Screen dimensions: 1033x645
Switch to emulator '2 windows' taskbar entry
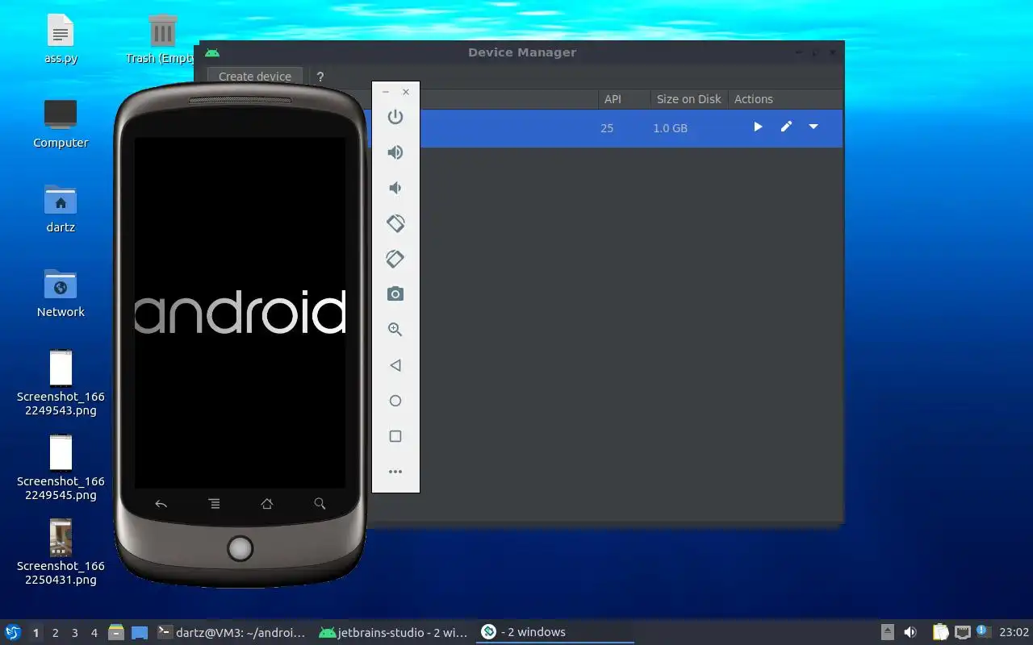(554, 632)
